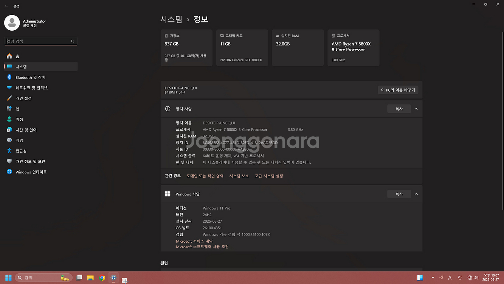This screenshot has height=284, width=504.
Task: Select the 장치 ID value text
Action: (x=240, y=143)
